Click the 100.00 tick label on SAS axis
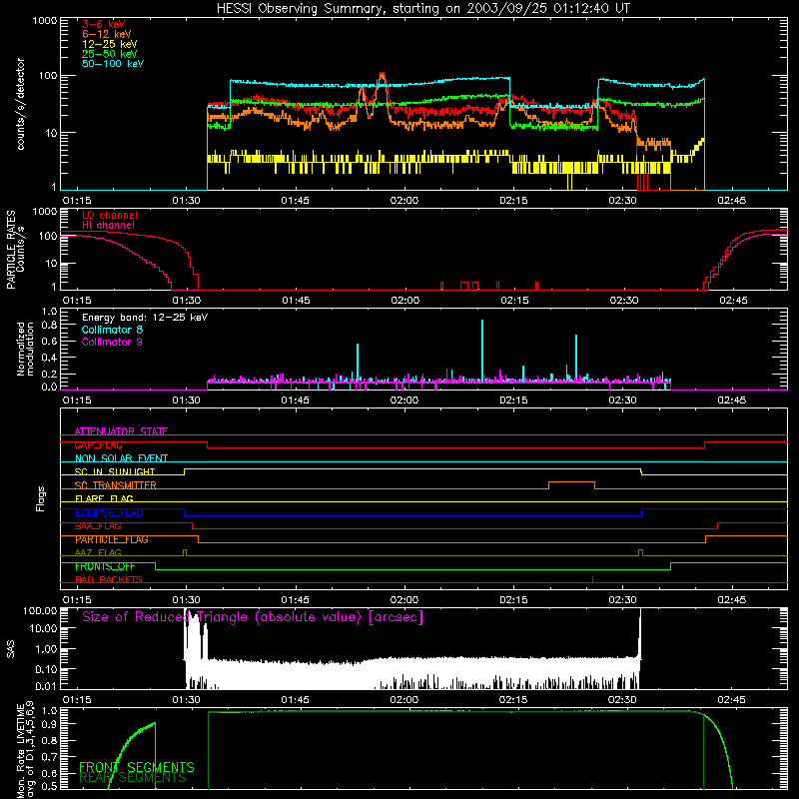Image resolution: width=799 pixels, height=799 pixels. coord(40,611)
